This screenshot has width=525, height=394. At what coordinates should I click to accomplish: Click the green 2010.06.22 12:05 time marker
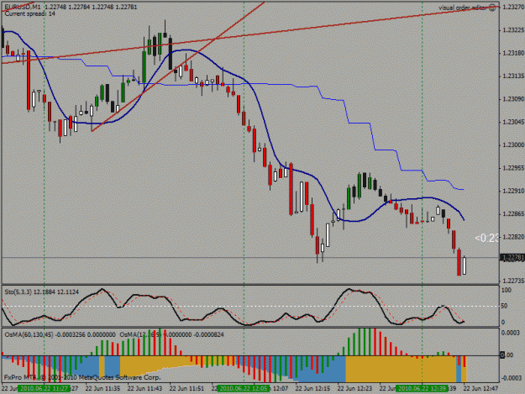pyautogui.click(x=244, y=388)
